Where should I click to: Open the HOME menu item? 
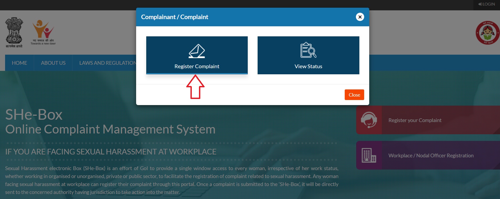(19, 63)
